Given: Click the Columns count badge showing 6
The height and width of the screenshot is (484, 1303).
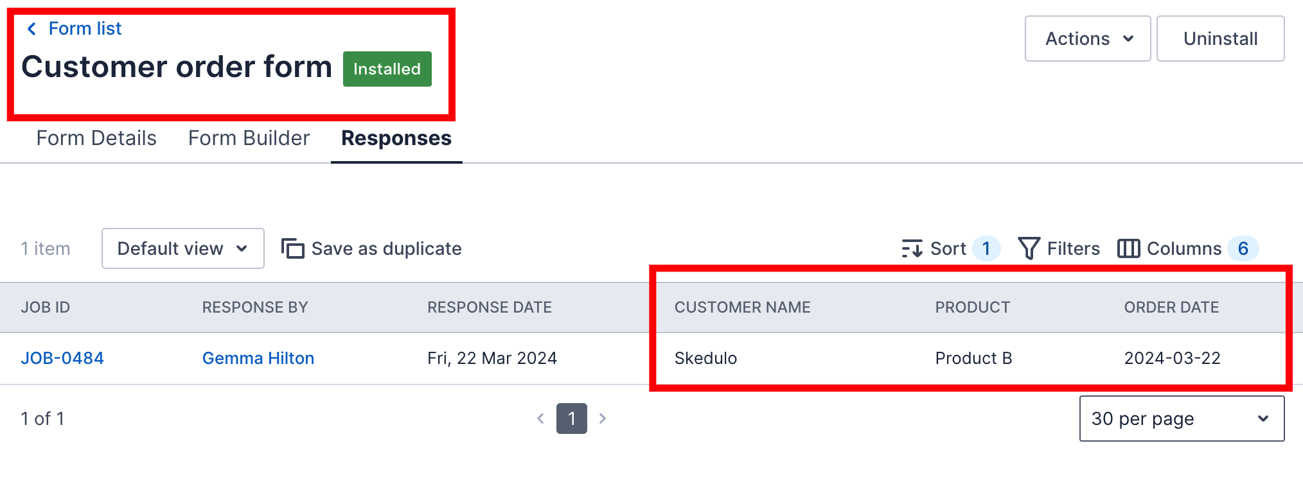Looking at the screenshot, I should [x=1245, y=248].
